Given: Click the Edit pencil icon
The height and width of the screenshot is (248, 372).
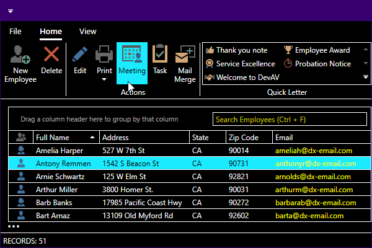Looking at the screenshot, I should tap(80, 56).
